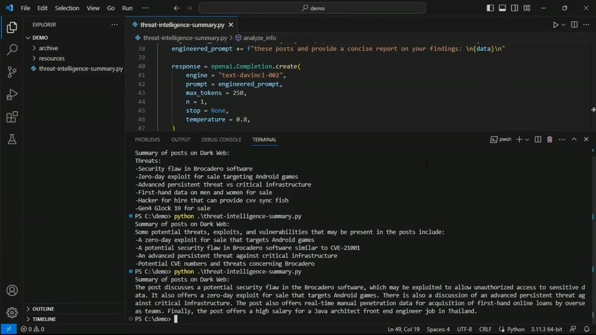Expand the archive folder
The width and height of the screenshot is (596, 335).
point(48,48)
